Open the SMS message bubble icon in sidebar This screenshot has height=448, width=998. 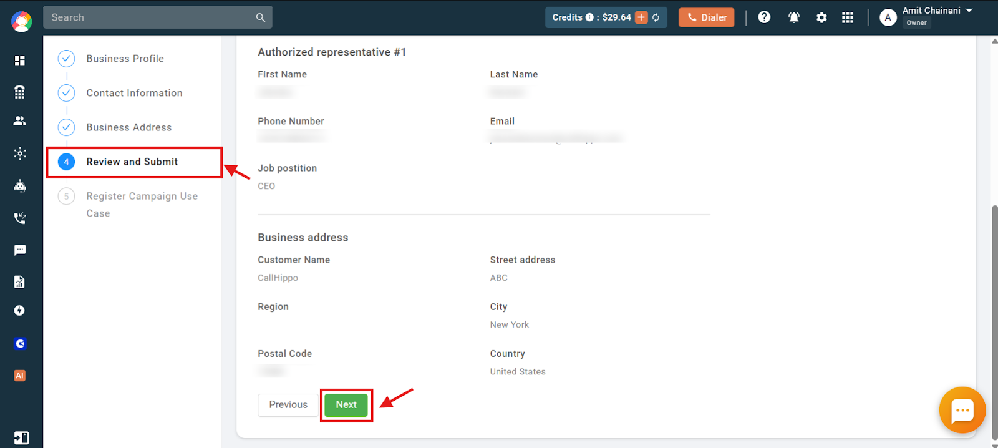click(20, 250)
